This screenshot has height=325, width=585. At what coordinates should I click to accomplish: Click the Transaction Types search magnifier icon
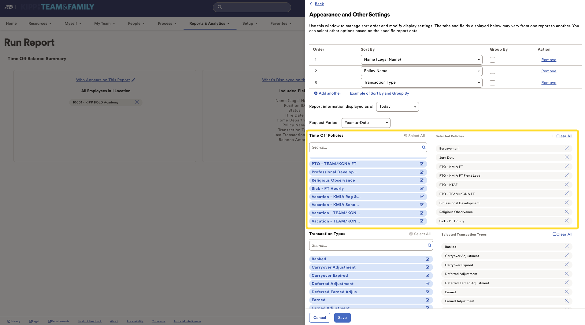[429, 245]
